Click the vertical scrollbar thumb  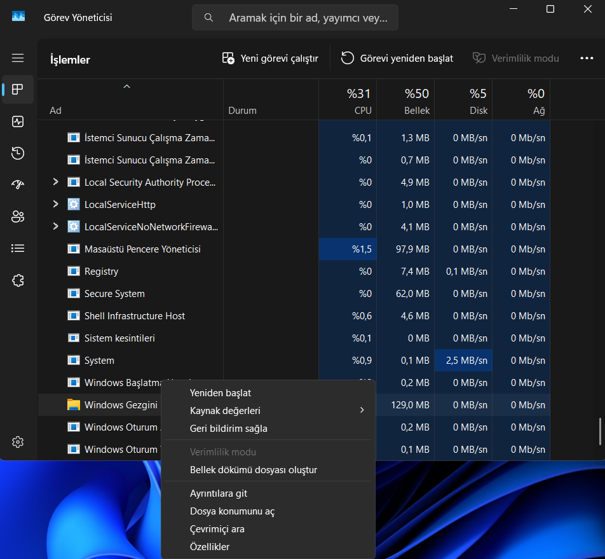point(600,431)
